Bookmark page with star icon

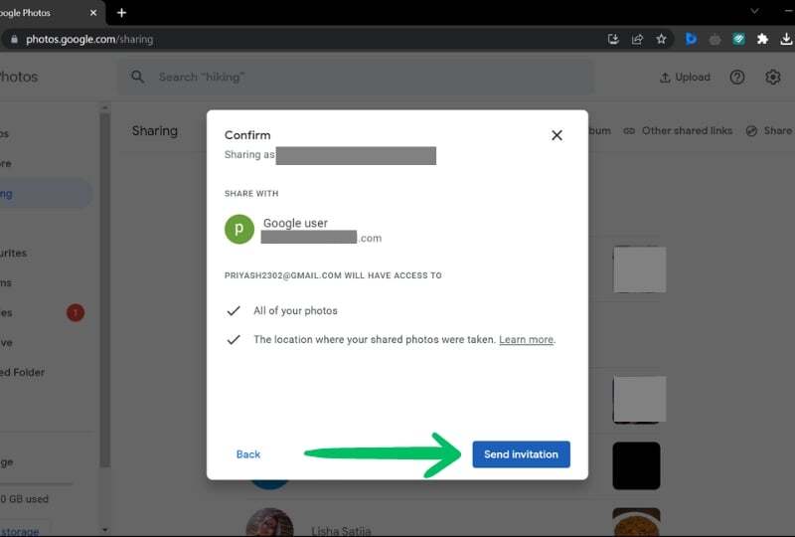[661, 39]
